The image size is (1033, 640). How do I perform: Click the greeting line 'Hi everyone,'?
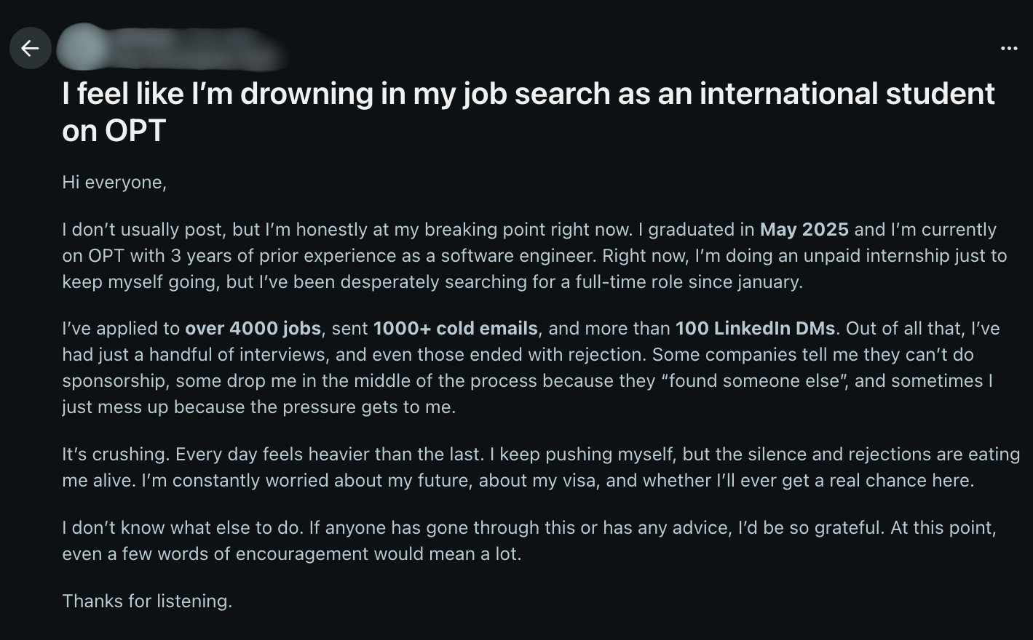[114, 182]
